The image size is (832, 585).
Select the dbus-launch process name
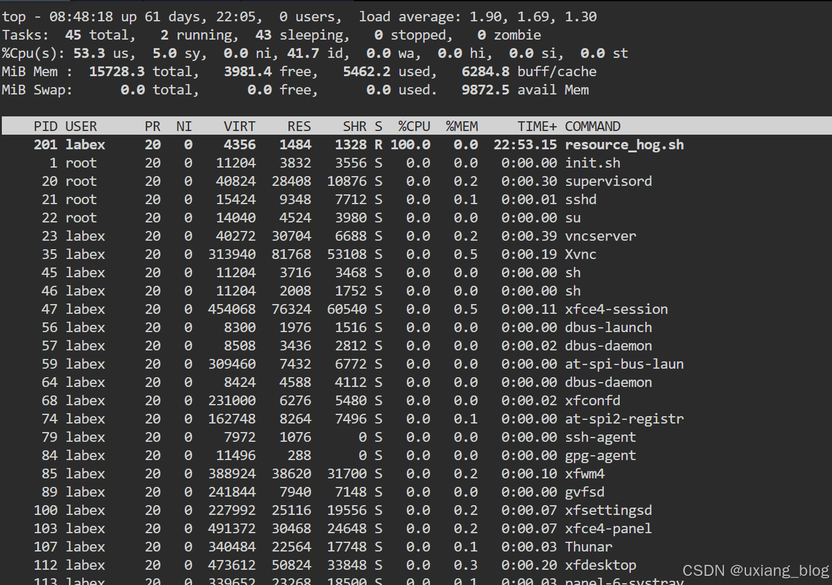[609, 328]
